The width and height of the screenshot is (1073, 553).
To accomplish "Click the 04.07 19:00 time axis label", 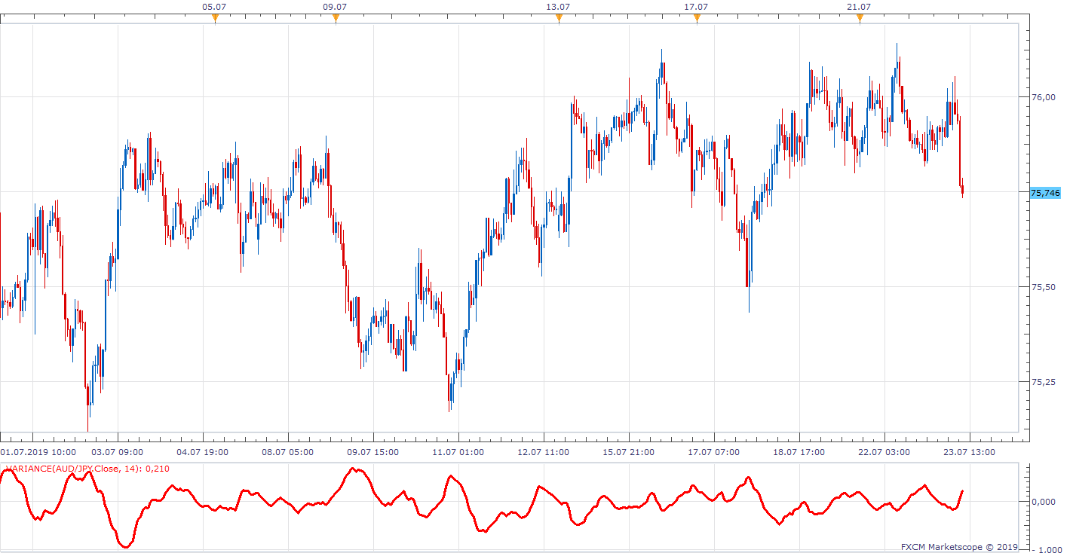I will pos(204,452).
